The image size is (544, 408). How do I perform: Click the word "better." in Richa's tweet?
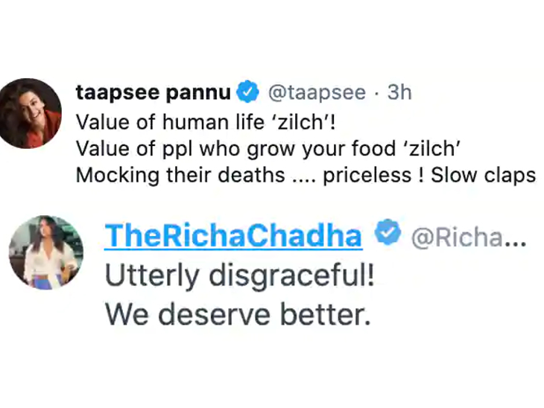pyautogui.click(x=326, y=314)
